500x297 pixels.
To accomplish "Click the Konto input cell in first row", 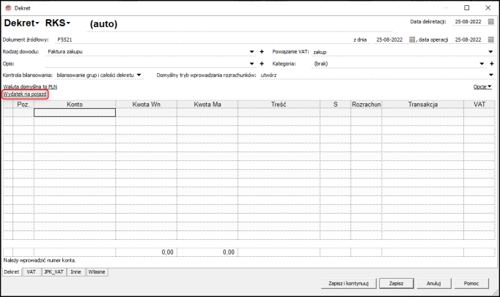I will point(75,113).
